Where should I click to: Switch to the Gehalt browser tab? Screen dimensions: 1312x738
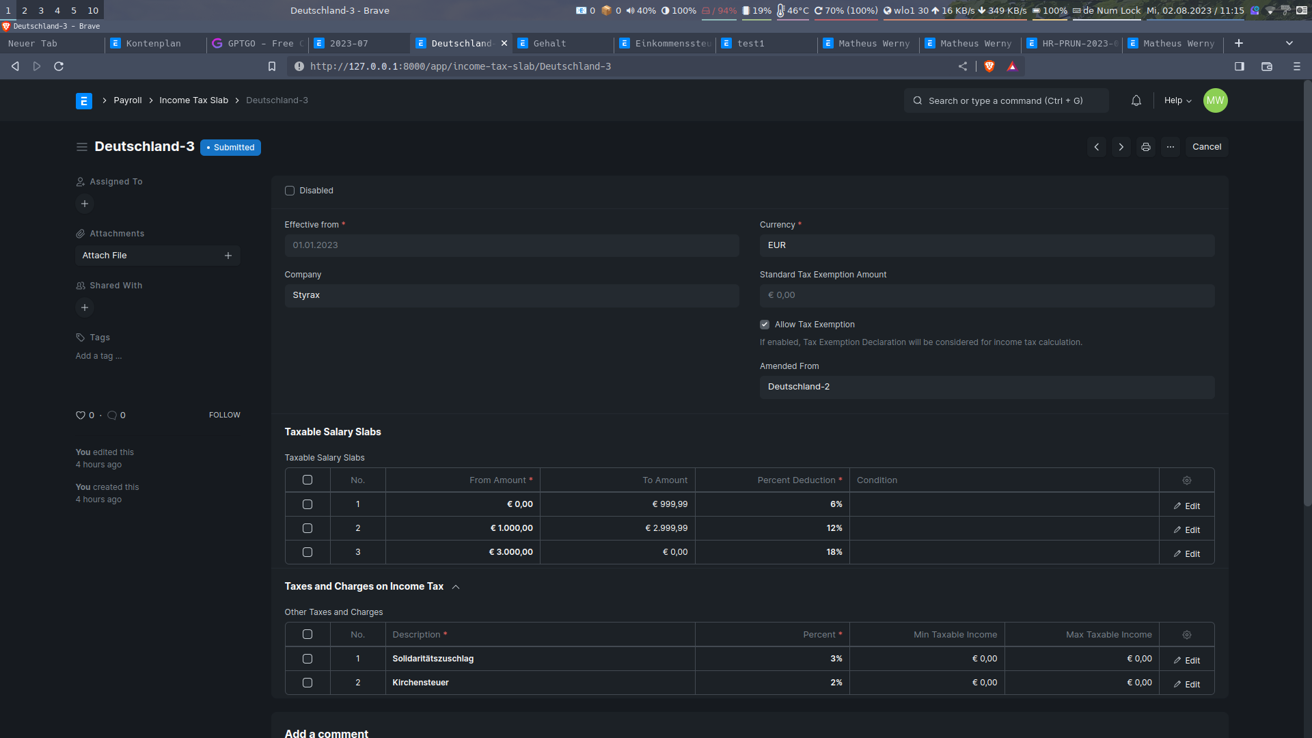pyautogui.click(x=551, y=43)
